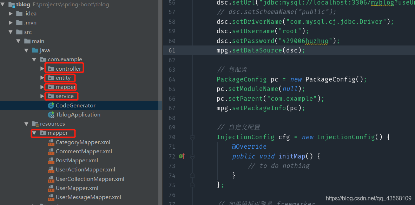The width and height of the screenshot is (415, 205).
Task: Select the service package in the tree
Action: [65, 96]
